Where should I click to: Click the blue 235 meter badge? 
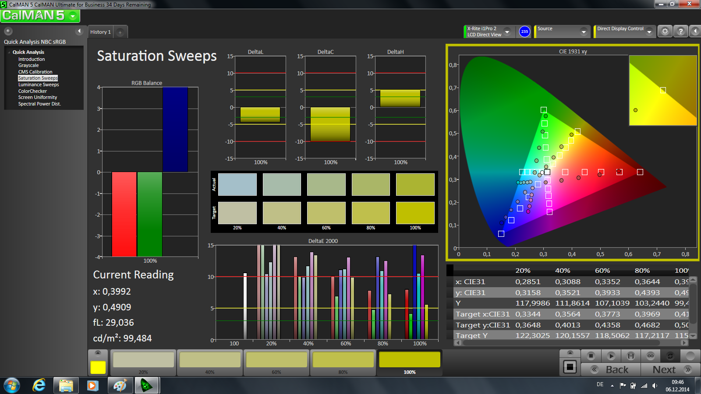pyautogui.click(x=524, y=32)
